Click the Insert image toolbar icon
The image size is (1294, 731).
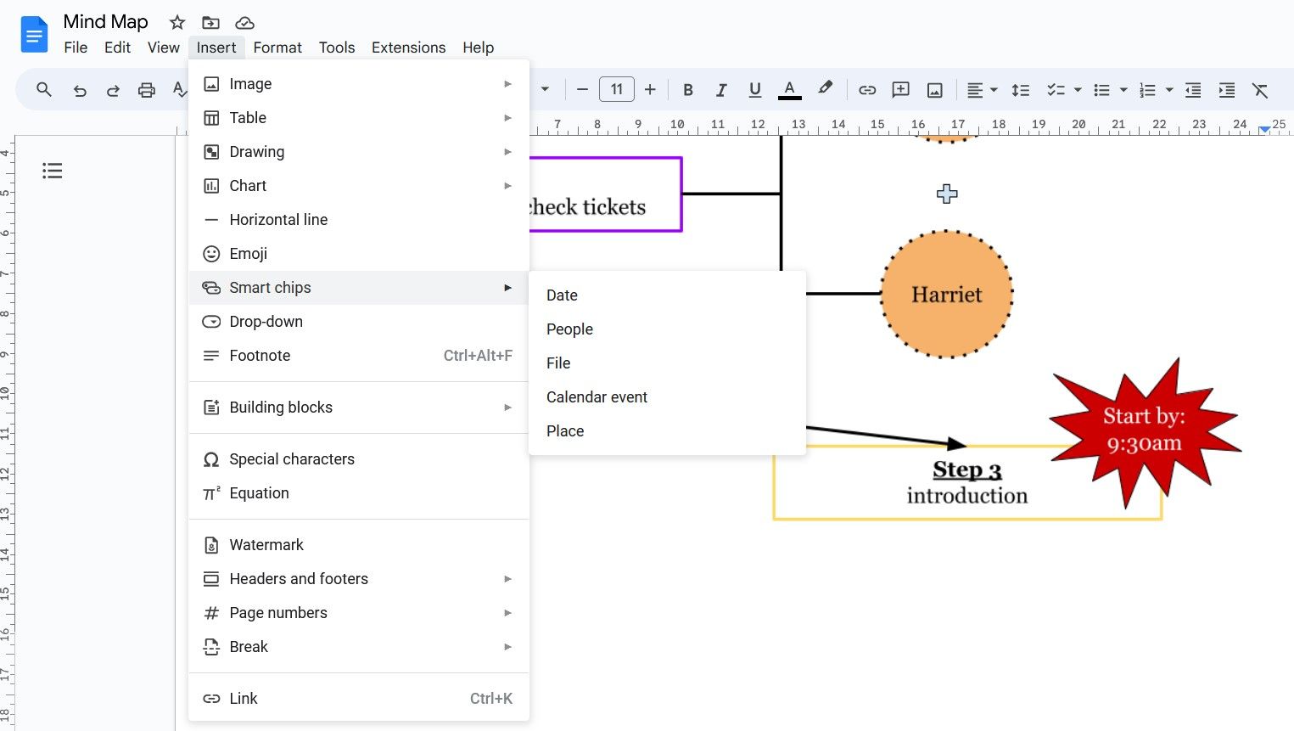(934, 89)
